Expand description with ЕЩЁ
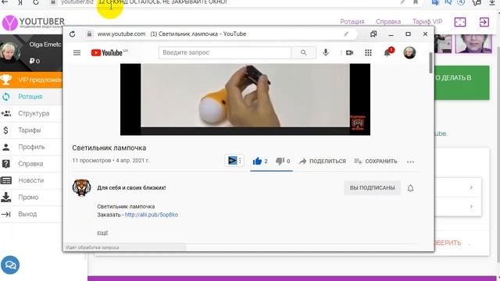Image resolution: width=500 pixels, height=281 pixels. click(102, 233)
